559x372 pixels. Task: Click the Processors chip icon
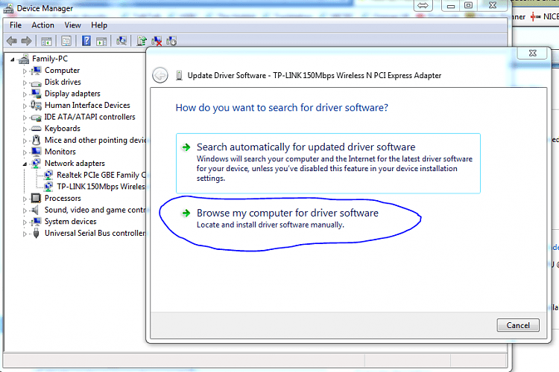pos(36,199)
